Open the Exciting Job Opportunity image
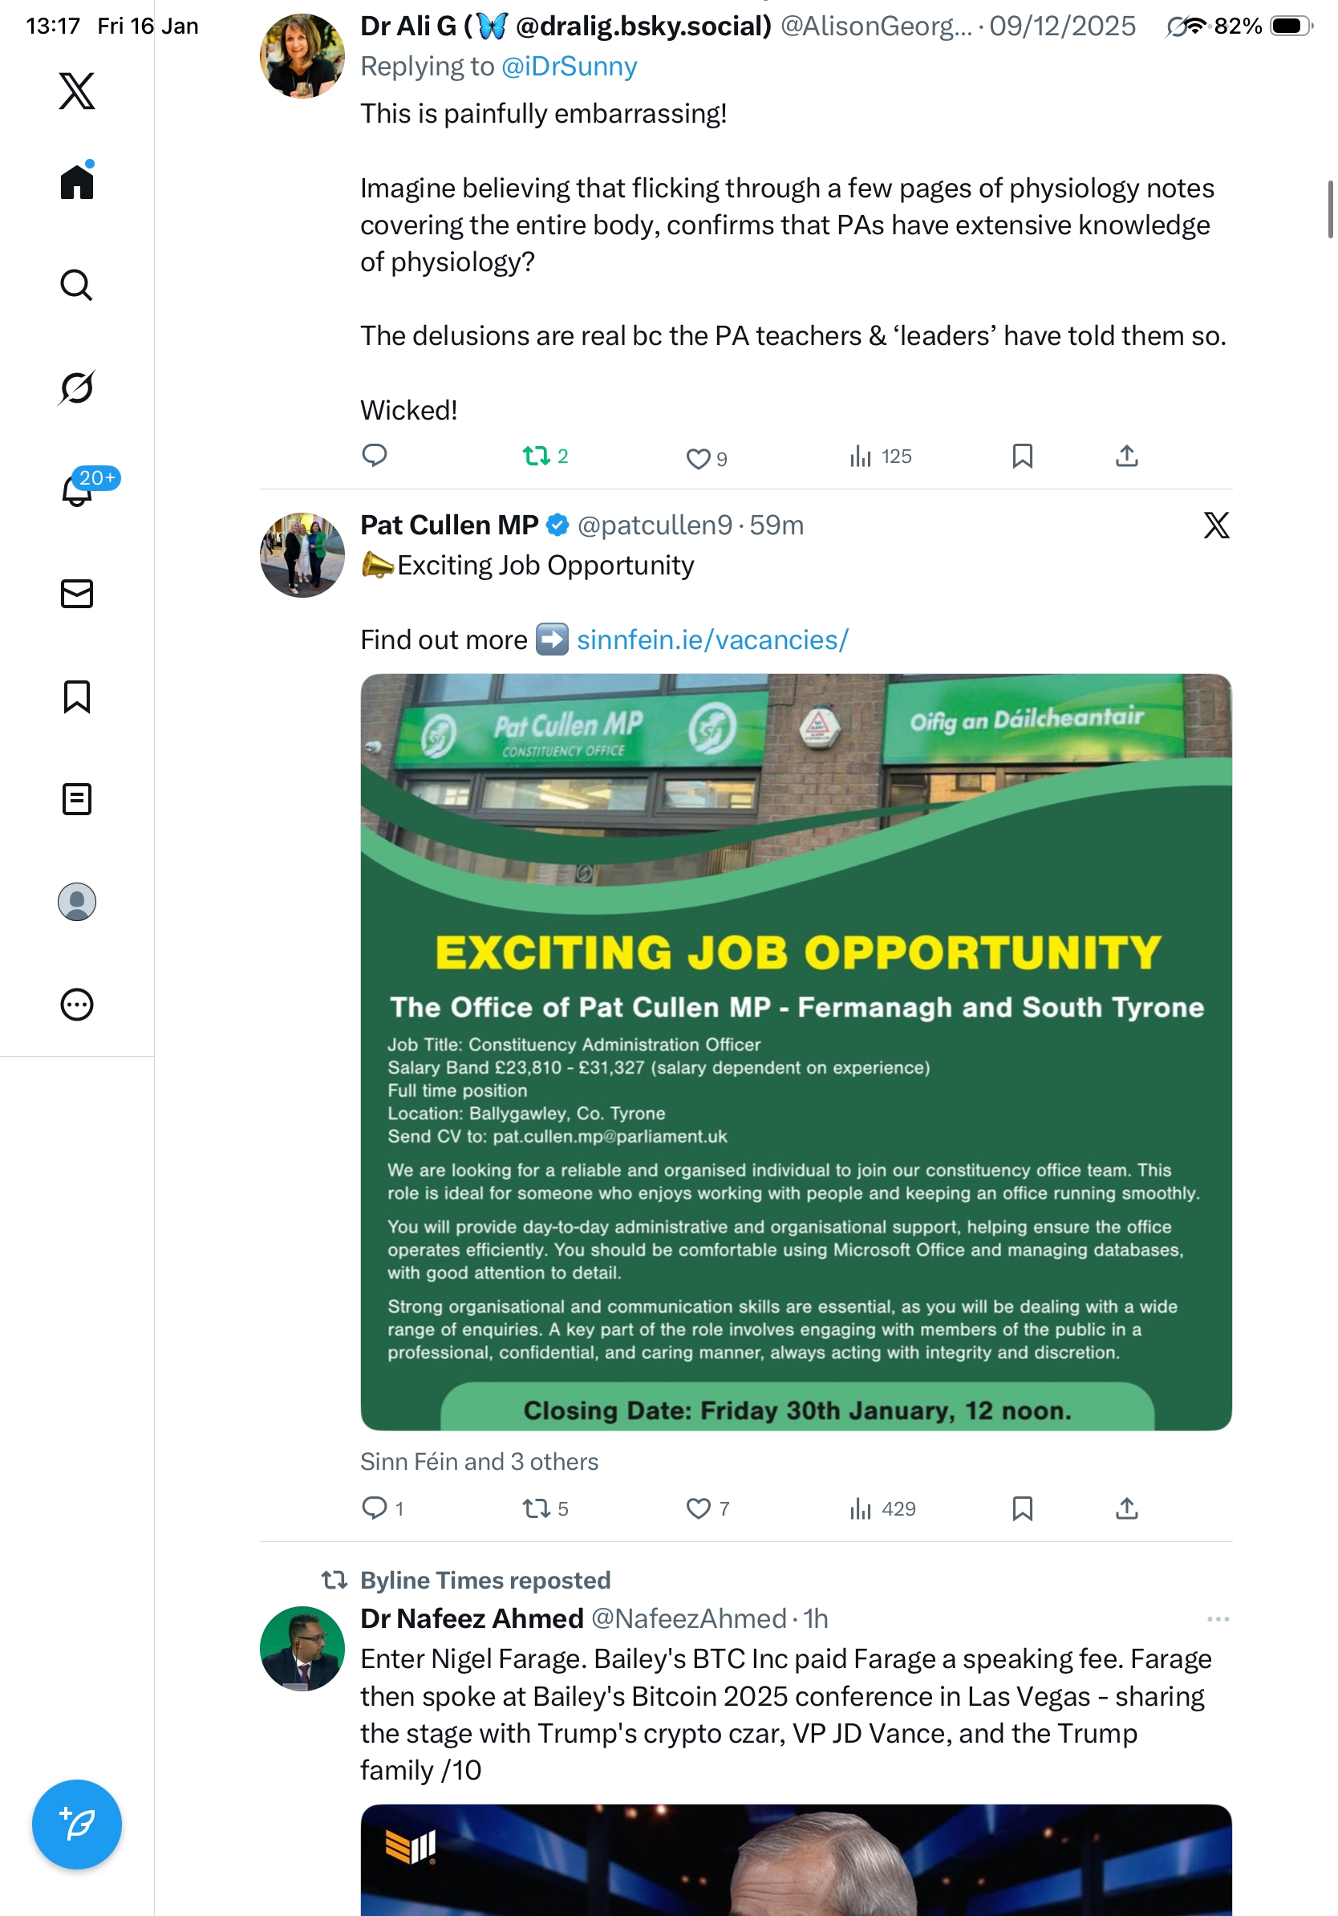1338x1916 pixels. coord(796,1051)
